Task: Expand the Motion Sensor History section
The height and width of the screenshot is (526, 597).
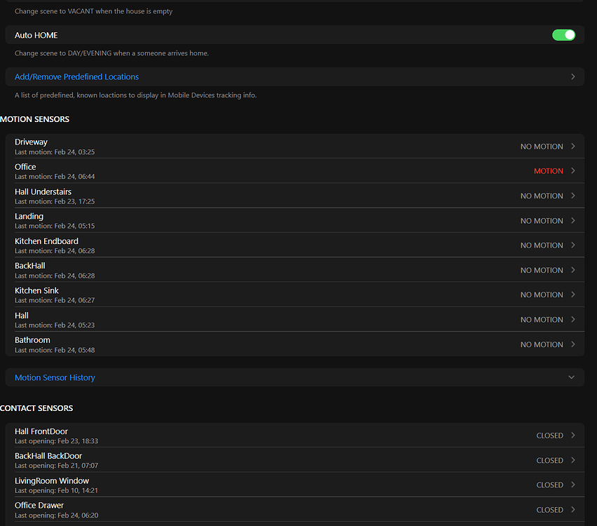Action: coord(571,377)
